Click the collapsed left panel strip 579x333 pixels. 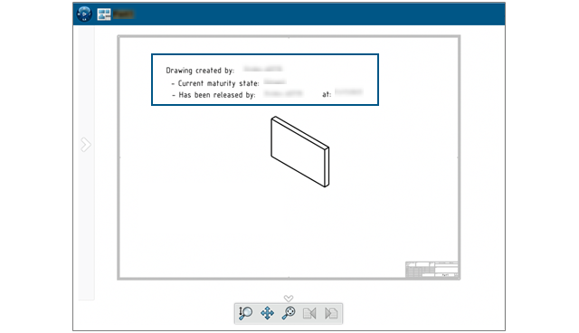click(87, 163)
